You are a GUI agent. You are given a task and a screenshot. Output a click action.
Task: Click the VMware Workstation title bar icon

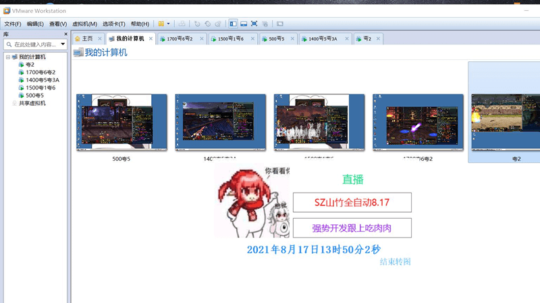pos(7,11)
